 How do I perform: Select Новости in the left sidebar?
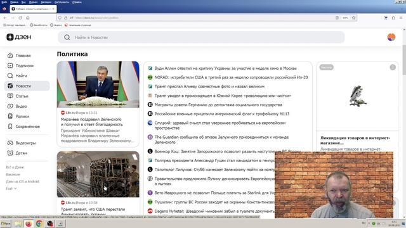pos(27,86)
